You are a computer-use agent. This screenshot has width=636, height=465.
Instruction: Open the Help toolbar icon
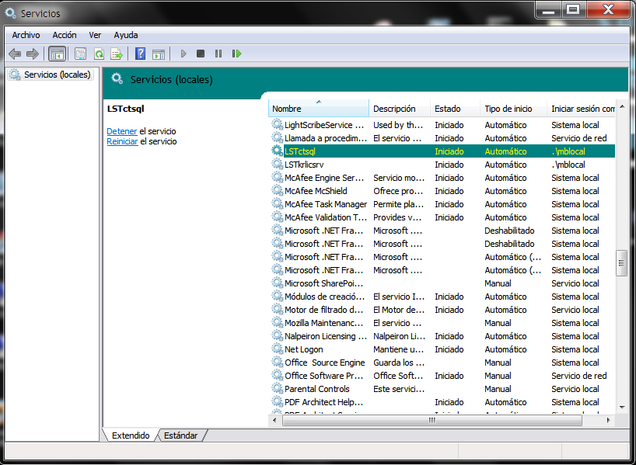[x=141, y=54]
